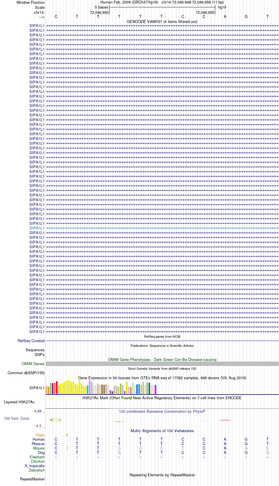279x486 pixels.
Task: Open the H3K27Ac Mark track title
Action: [162, 398]
